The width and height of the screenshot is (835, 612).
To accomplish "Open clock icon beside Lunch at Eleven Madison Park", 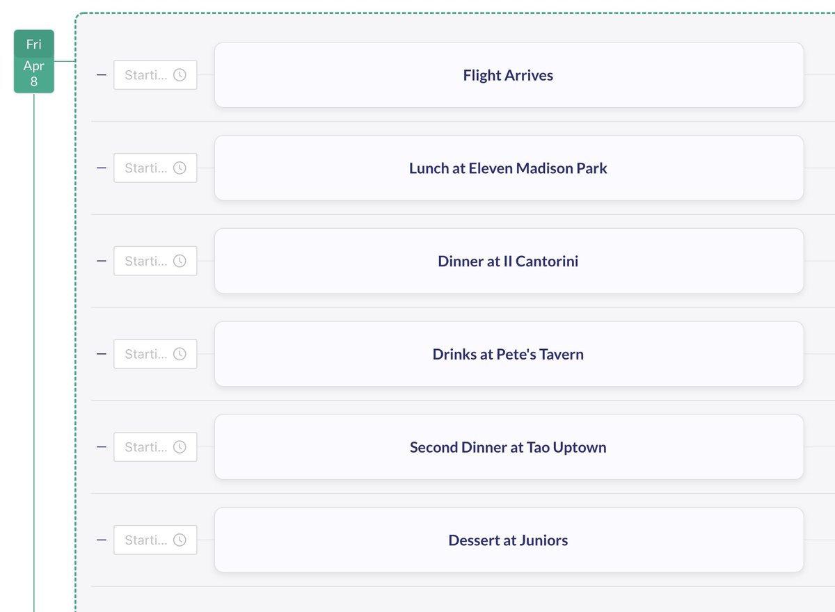I will pyautogui.click(x=180, y=168).
